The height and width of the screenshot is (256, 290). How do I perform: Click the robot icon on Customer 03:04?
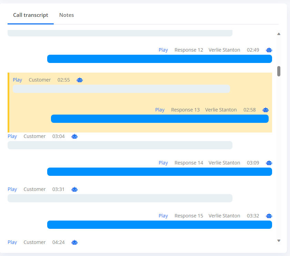[x=74, y=137]
